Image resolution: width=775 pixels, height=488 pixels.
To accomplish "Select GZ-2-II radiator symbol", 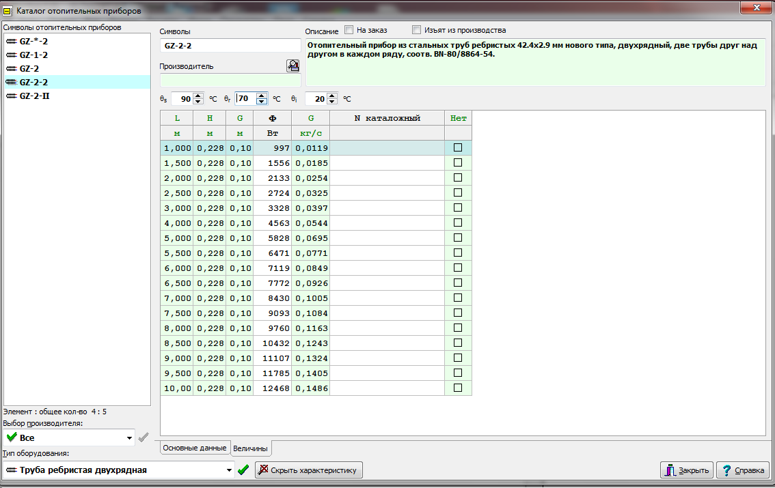I will point(34,96).
